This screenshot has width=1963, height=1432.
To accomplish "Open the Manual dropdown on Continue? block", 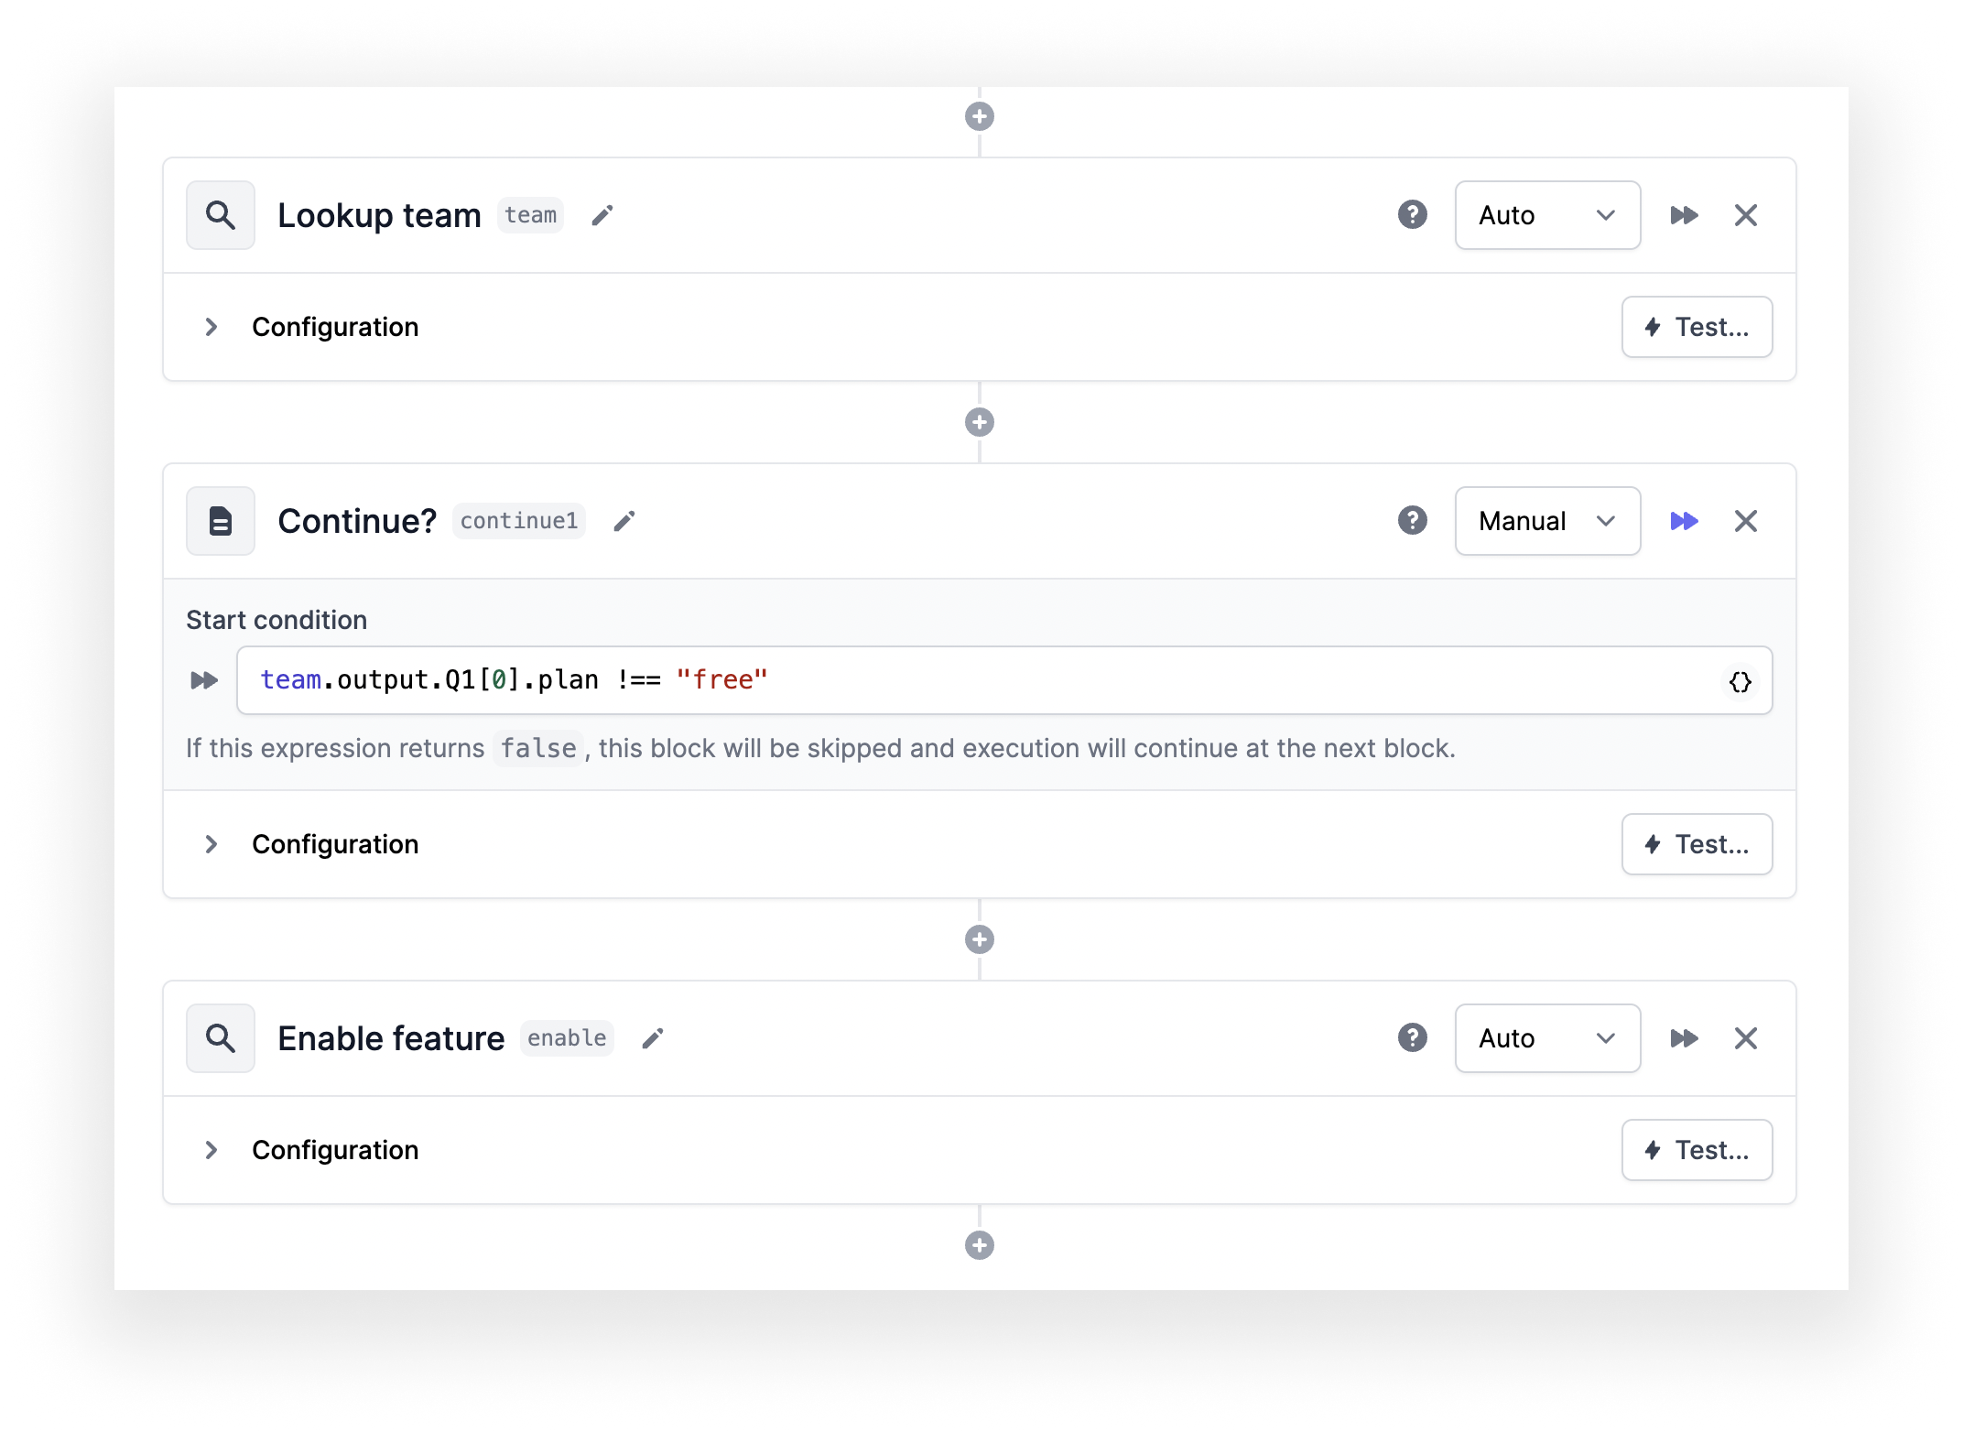I will coord(1547,521).
